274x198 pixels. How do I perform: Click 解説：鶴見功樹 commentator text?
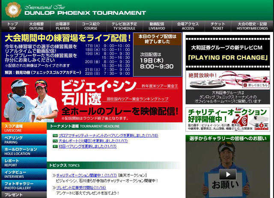point(43,72)
